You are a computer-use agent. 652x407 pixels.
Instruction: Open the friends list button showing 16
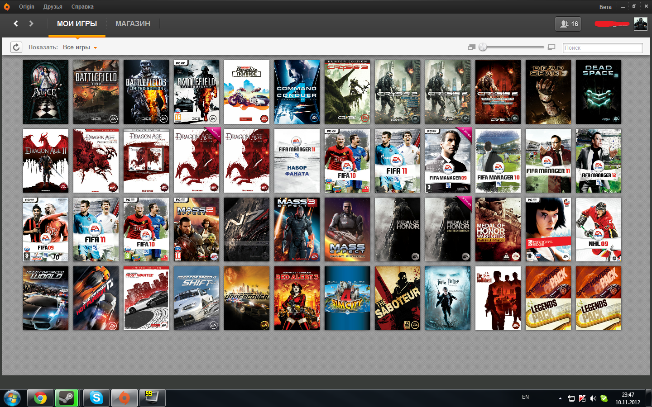pyautogui.click(x=568, y=24)
